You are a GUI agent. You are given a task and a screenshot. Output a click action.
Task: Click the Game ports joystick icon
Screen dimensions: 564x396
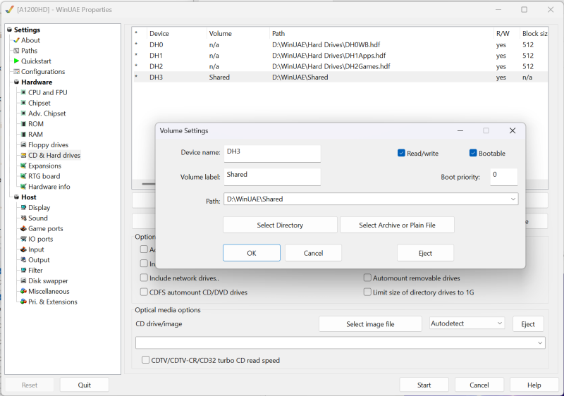coord(23,228)
